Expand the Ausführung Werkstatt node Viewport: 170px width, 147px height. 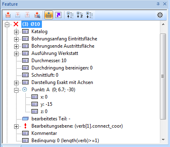pos(16,54)
